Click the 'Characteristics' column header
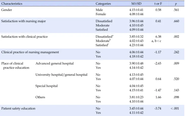The image size is (186, 116). click(x=12, y=4)
